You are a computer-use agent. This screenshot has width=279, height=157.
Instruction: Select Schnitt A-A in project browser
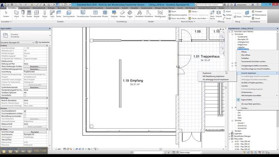point(242,126)
